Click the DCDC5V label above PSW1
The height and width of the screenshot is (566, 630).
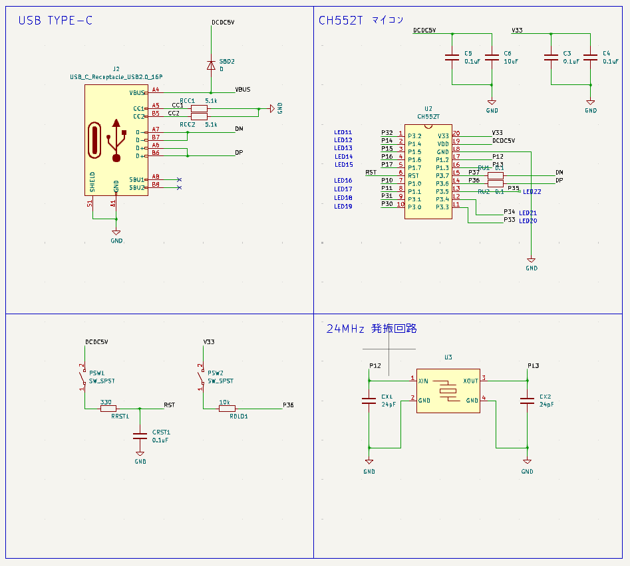(96, 341)
